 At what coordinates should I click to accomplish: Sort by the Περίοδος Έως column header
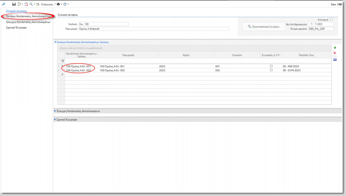(x=306, y=55)
